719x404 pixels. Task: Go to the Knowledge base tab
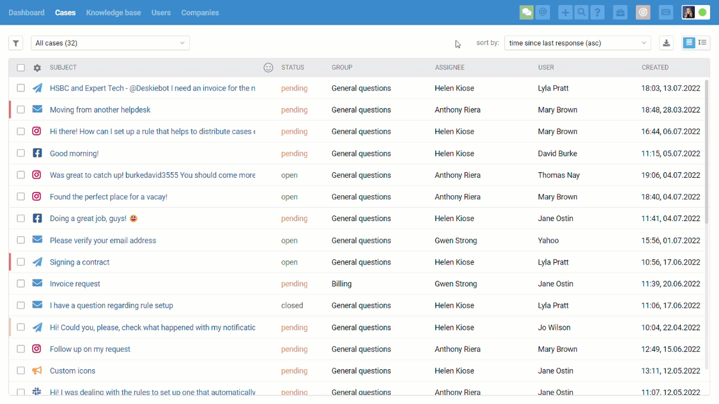(113, 12)
